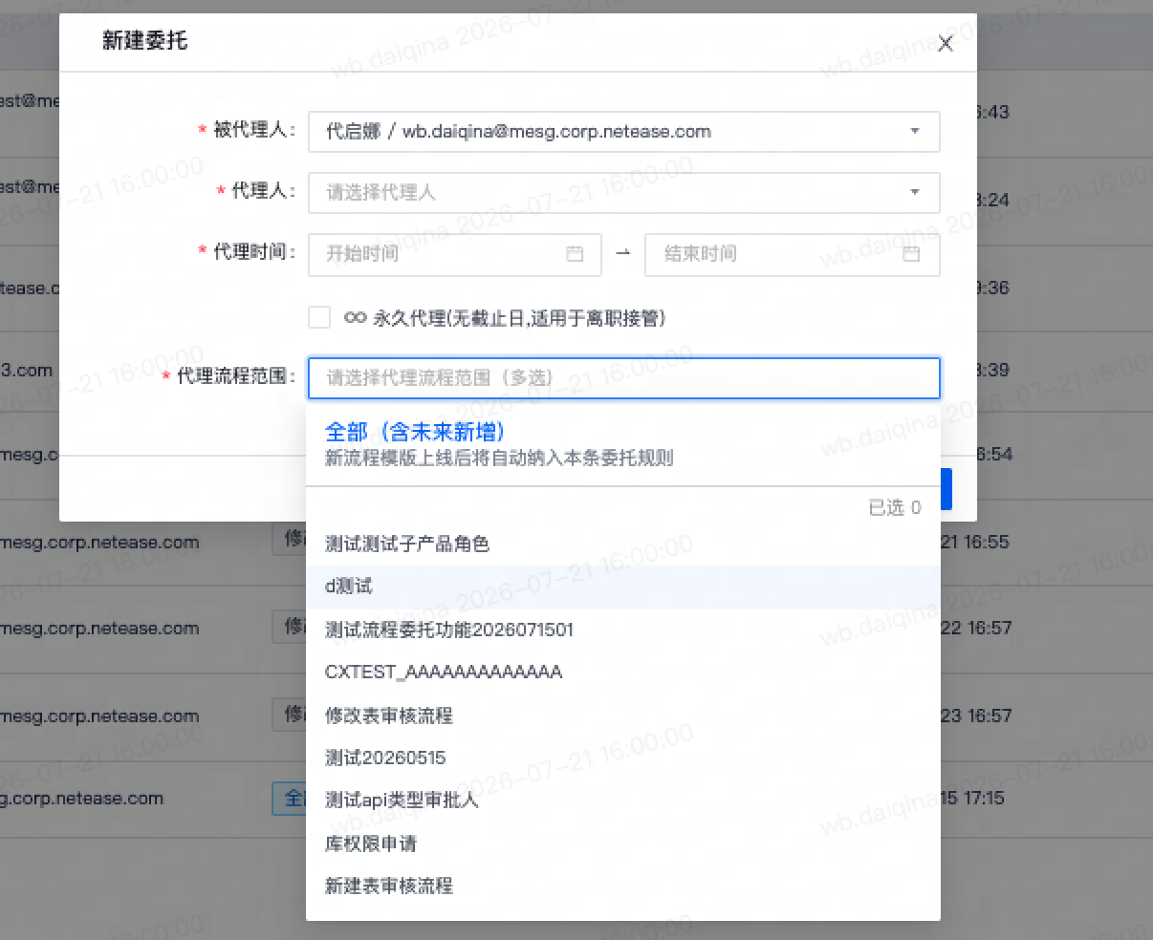Screen dimensions: 1153x940
Task: Select CXTEST_AAAAAAAAAAAAAA option
Action: [x=622, y=672]
